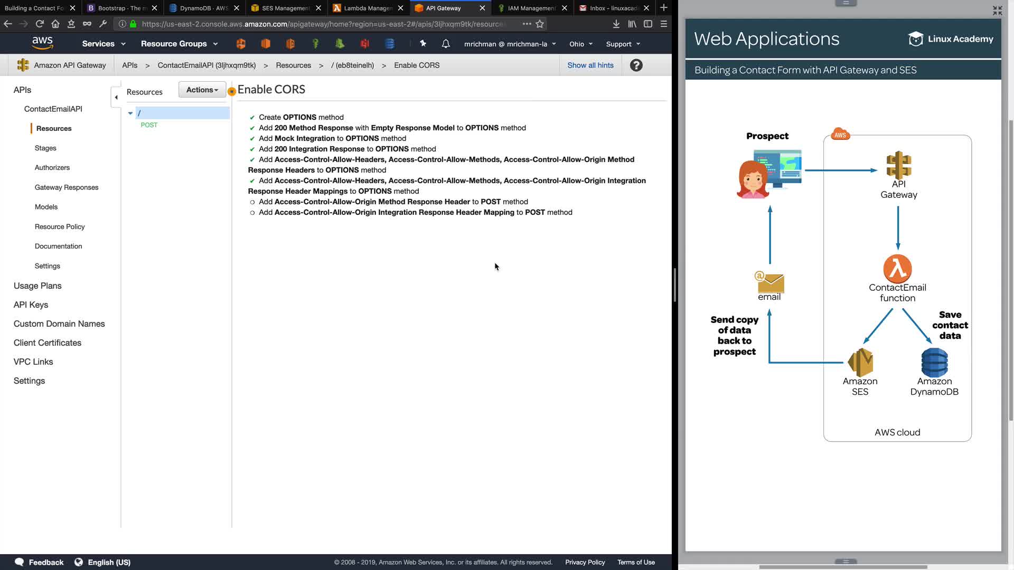This screenshot has width=1014, height=570.
Task: Click the Amazon API Gateway logo icon
Action: pyautogui.click(x=23, y=65)
